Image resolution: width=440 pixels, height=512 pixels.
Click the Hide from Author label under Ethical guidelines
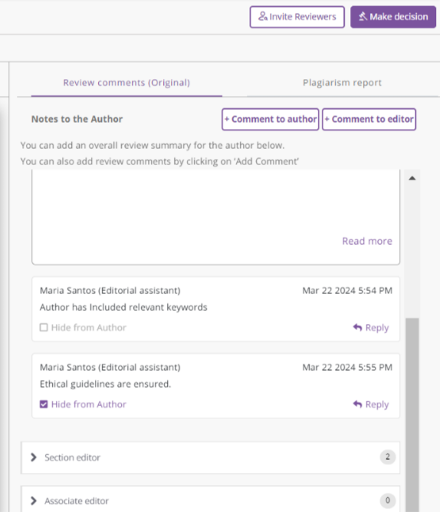(88, 405)
